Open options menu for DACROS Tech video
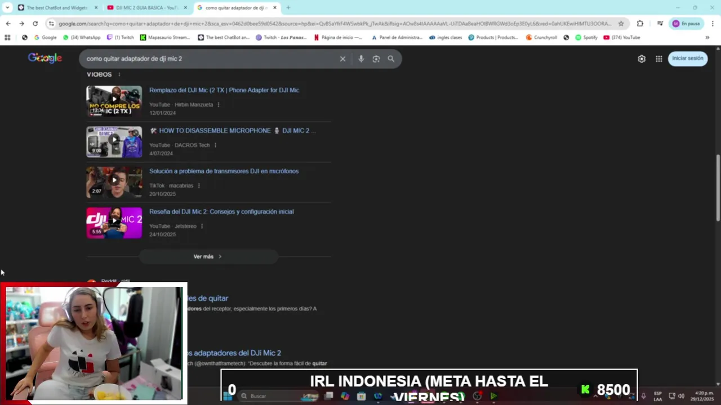The image size is (721, 405). [x=215, y=145]
